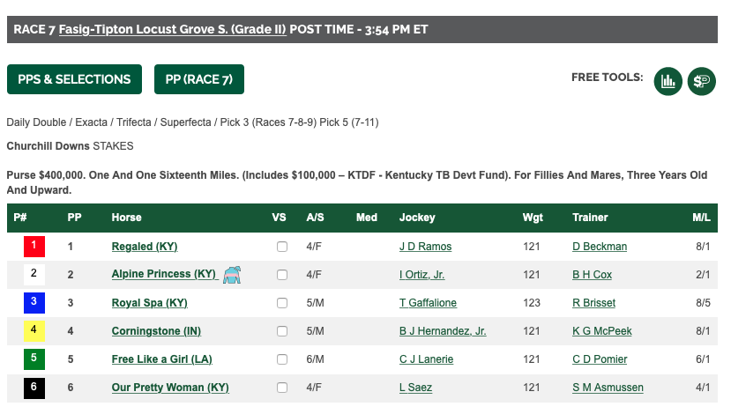The height and width of the screenshot is (414, 731).
Task: Select the blue number 3 saddle cloth
Action: 34,303
